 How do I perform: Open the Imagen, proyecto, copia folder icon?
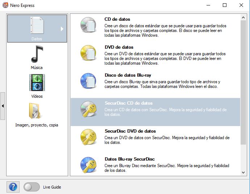click(37, 112)
